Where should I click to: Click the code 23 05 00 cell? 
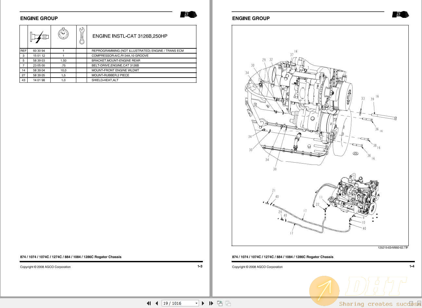tap(39, 65)
